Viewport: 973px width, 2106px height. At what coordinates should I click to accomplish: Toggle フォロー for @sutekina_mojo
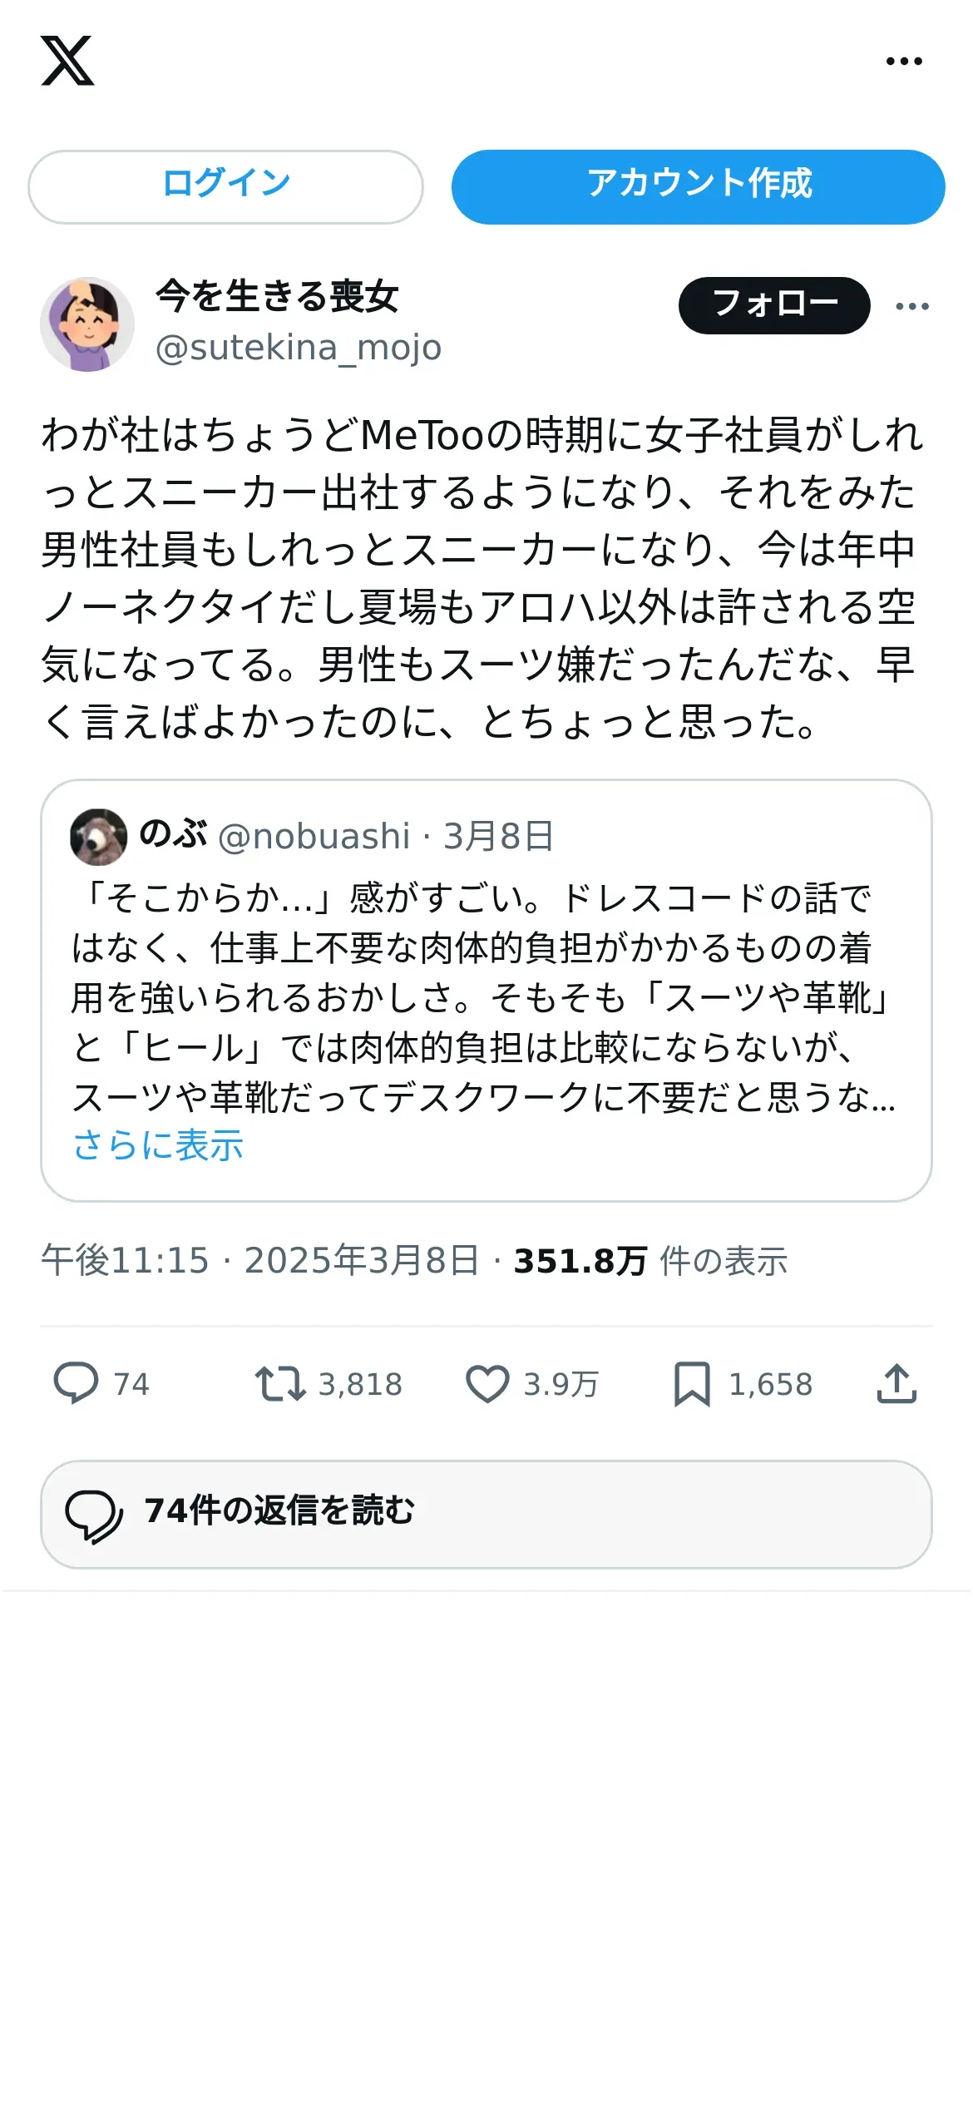pyautogui.click(x=774, y=305)
